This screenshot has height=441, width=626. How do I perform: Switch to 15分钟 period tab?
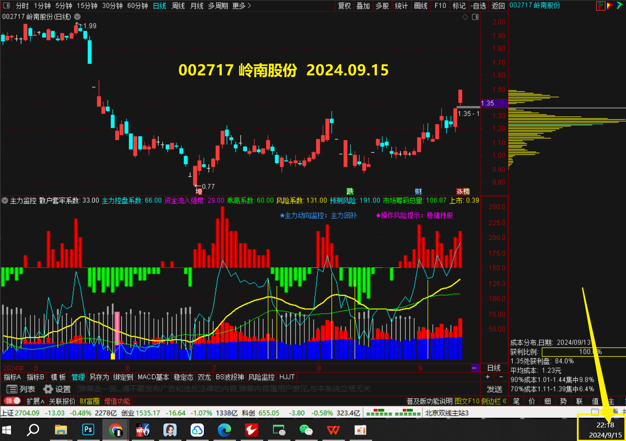coord(87,6)
